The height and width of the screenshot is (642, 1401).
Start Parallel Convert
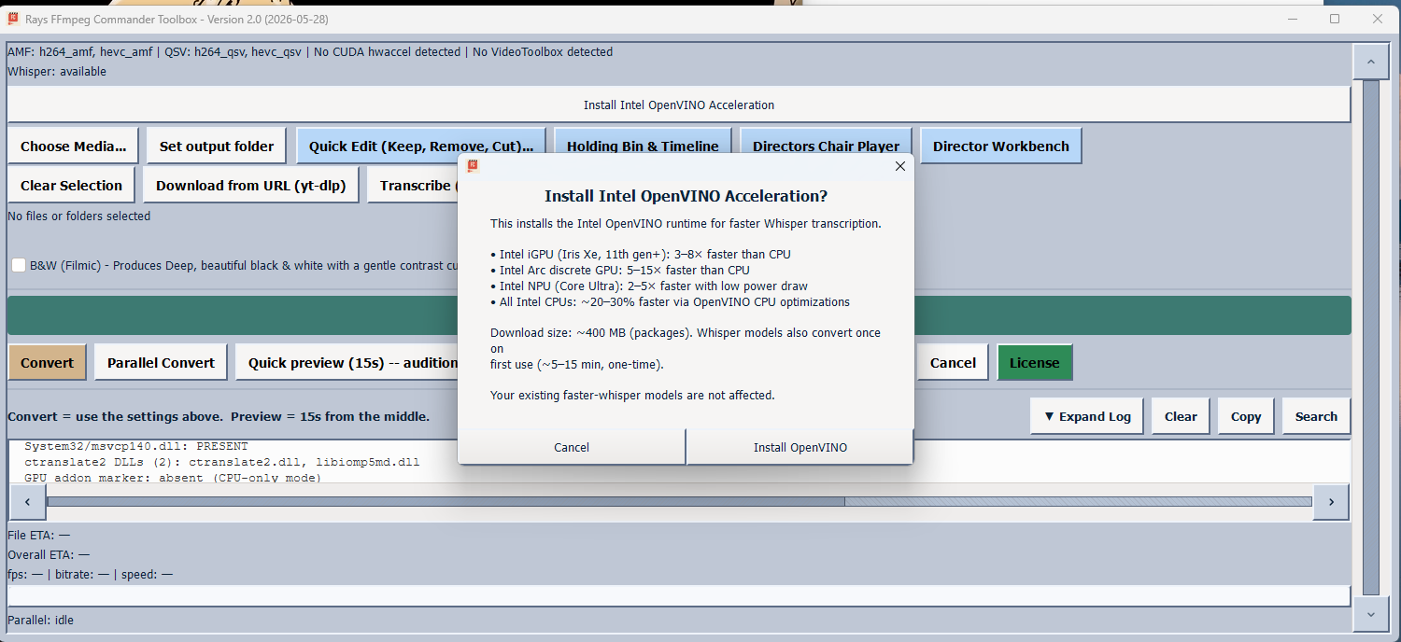coord(161,362)
